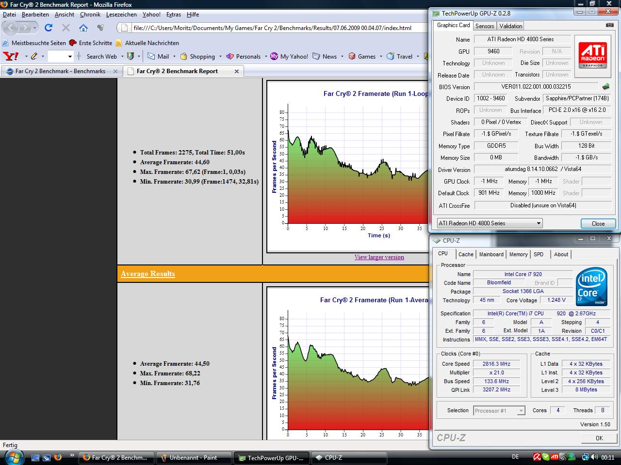Open the Ansicht menu
The height and width of the screenshot is (465, 621).
click(x=65, y=15)
